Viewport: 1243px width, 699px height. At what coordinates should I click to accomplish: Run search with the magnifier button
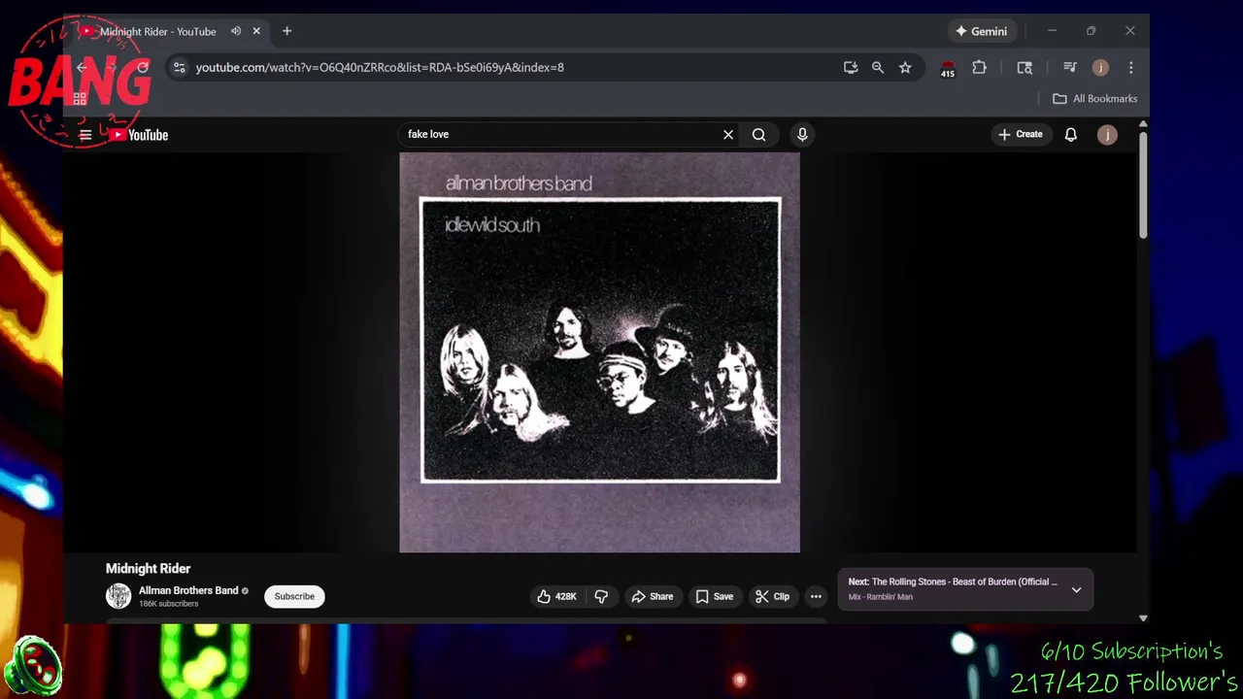758,135
